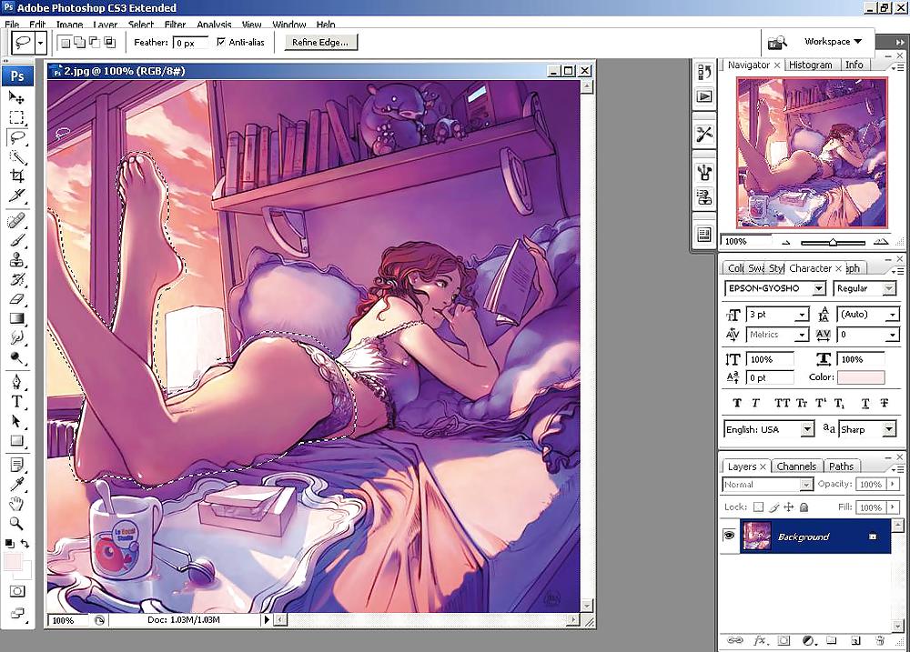Select the Clone Stamp tool
Image resolution: width=910 pixels, height=652 pixels.
tap(16, 260)
